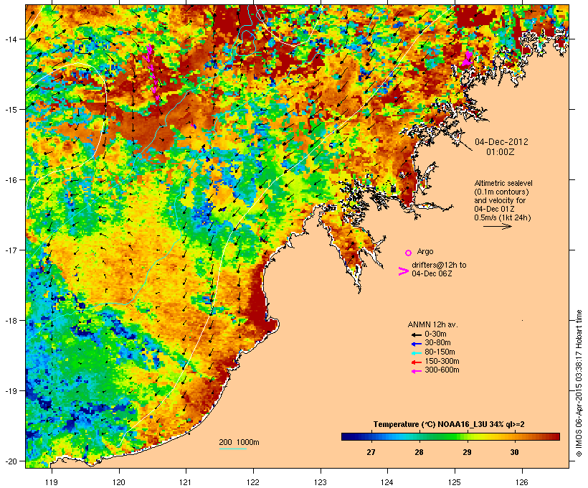Viewport: 588px width, 488px height.
Task: Click the colorbar value 27
Action: [x=371, y=452]
